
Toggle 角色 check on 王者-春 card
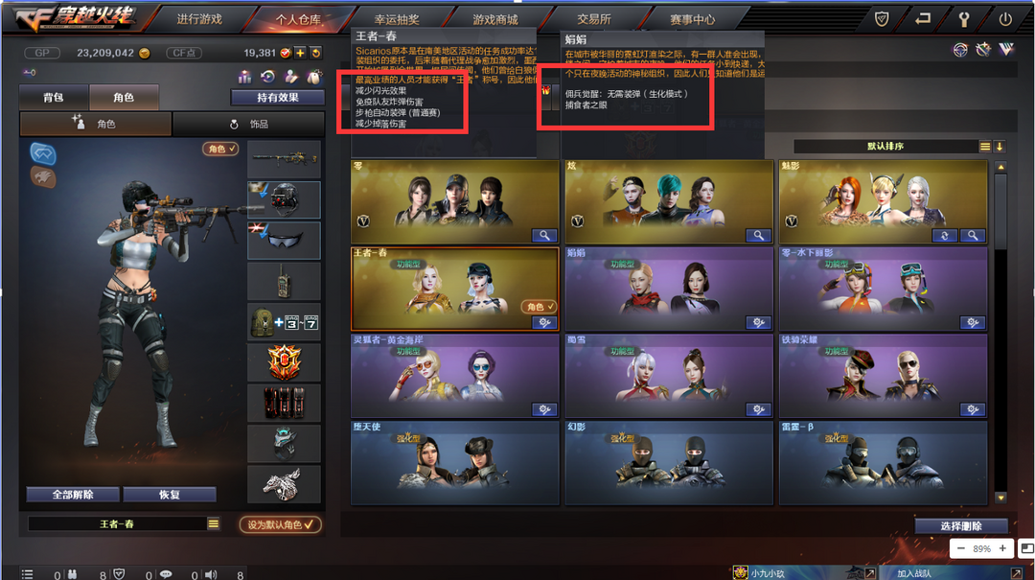pos(538,307)
